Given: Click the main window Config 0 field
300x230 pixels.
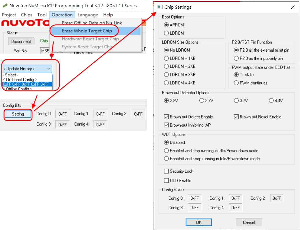Looking at the screenshot, I should pos(62,114).
